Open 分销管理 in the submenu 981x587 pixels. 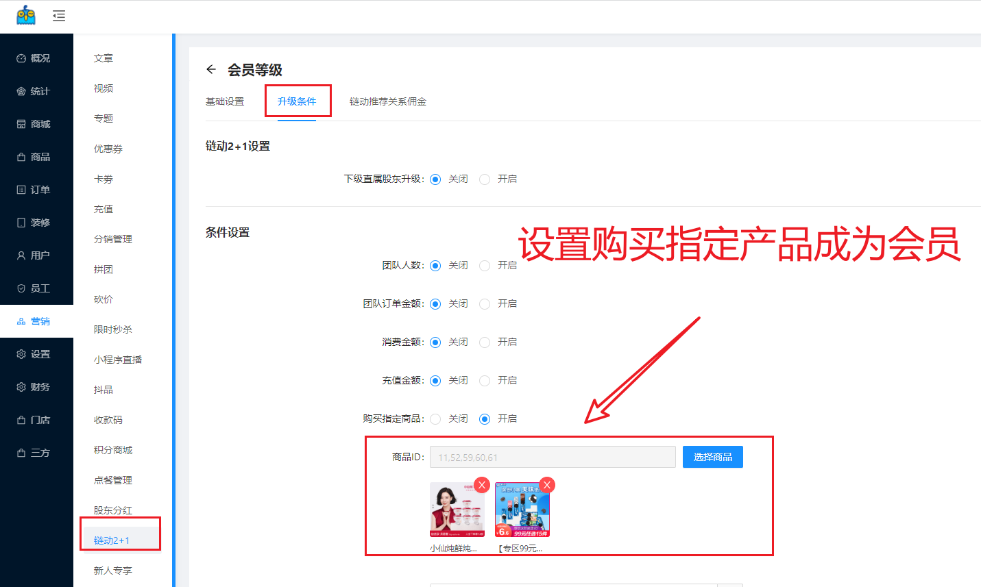[x=113, y=239]
